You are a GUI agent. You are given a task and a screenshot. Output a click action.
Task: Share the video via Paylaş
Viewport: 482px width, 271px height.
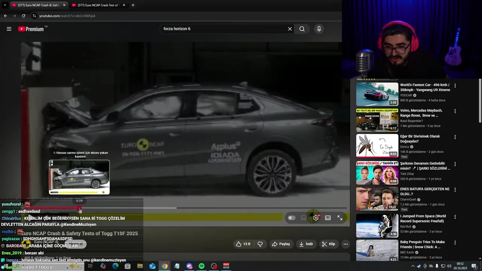(x=281, y=244)
